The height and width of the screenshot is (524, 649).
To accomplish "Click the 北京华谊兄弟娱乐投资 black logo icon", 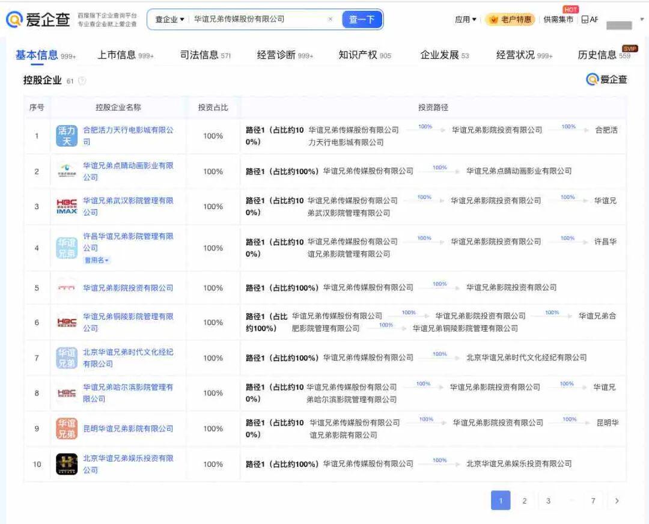I will pos(67,464).
